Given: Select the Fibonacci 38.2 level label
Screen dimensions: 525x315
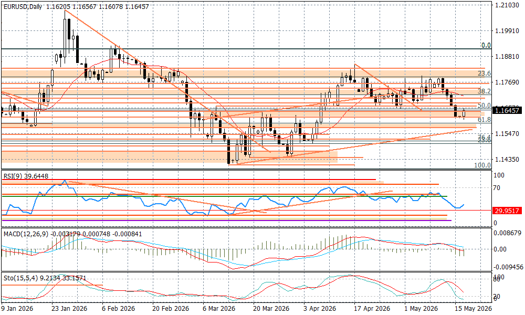Looking at the screenshot, I should [x=484, y=91].
